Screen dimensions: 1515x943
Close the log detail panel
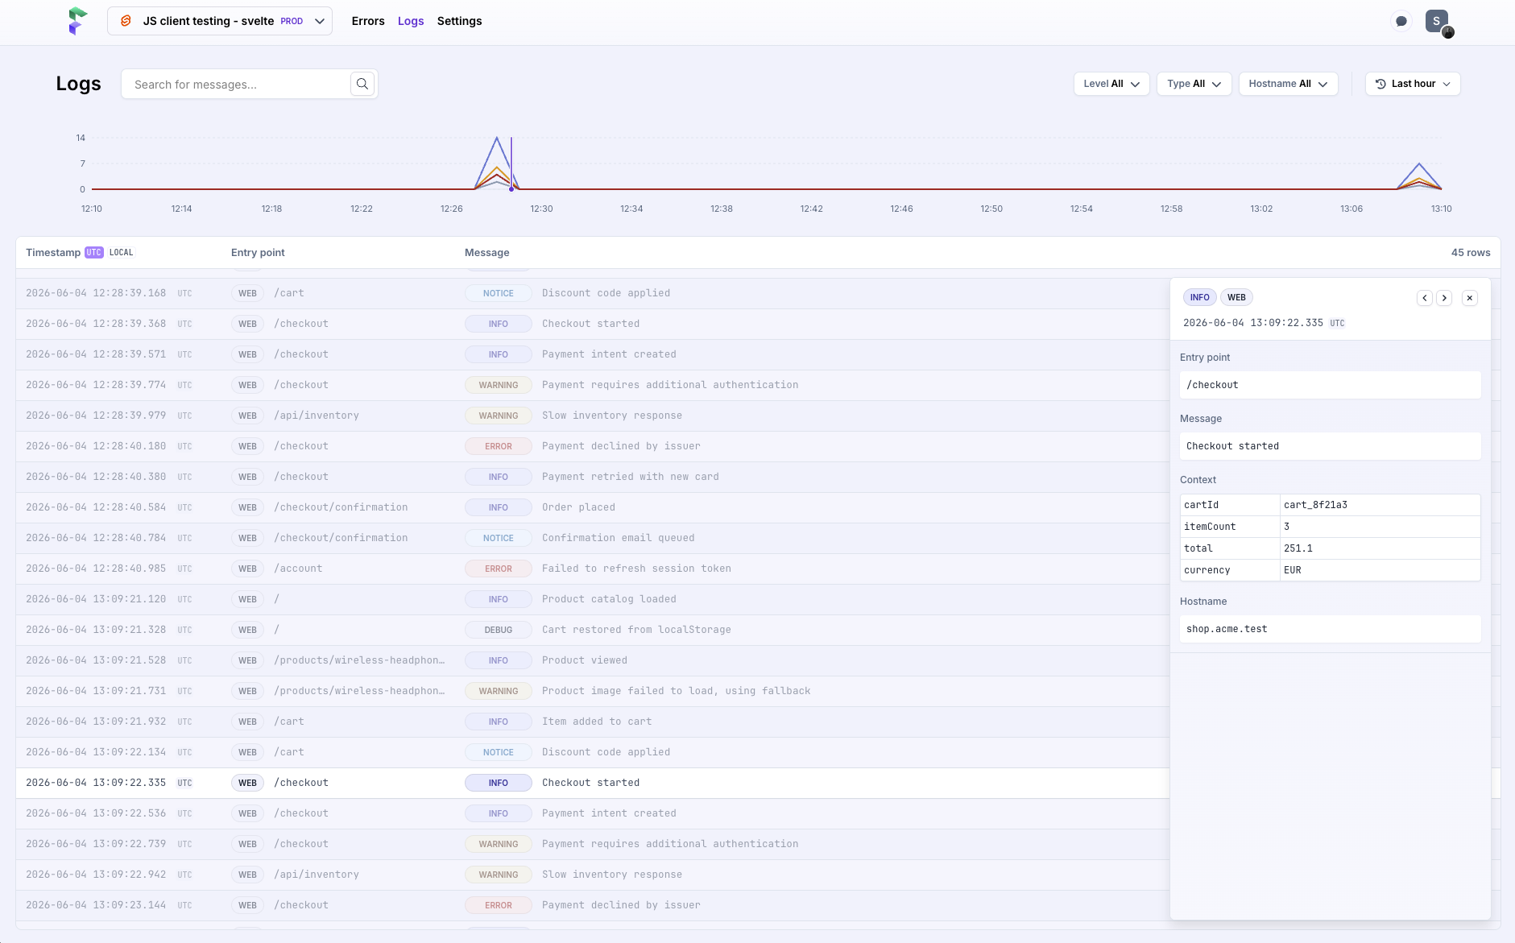pos(1470,298)
